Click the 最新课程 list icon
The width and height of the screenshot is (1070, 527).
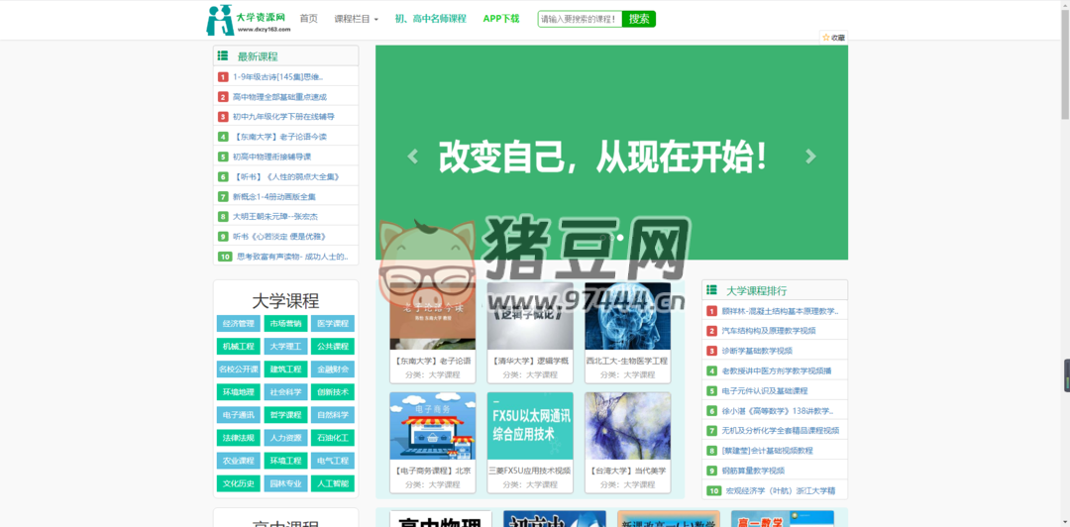(223, 56)
